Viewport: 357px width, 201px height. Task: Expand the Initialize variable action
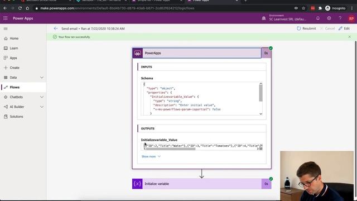point(202,184)
